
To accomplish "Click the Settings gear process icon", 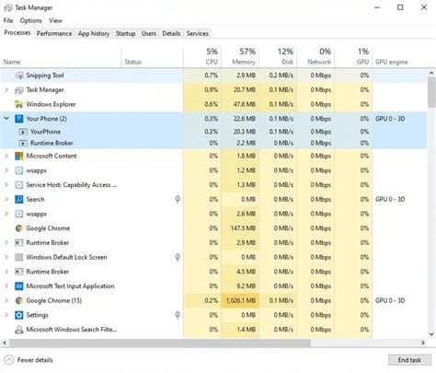I will tap(19, 315).
